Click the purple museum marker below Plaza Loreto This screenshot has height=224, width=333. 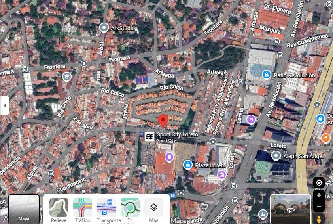tap(222, 175)
